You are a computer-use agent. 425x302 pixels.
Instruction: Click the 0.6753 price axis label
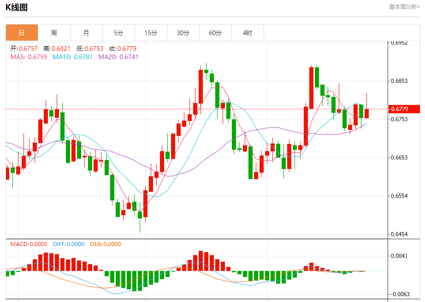click(x=399, y=119)
